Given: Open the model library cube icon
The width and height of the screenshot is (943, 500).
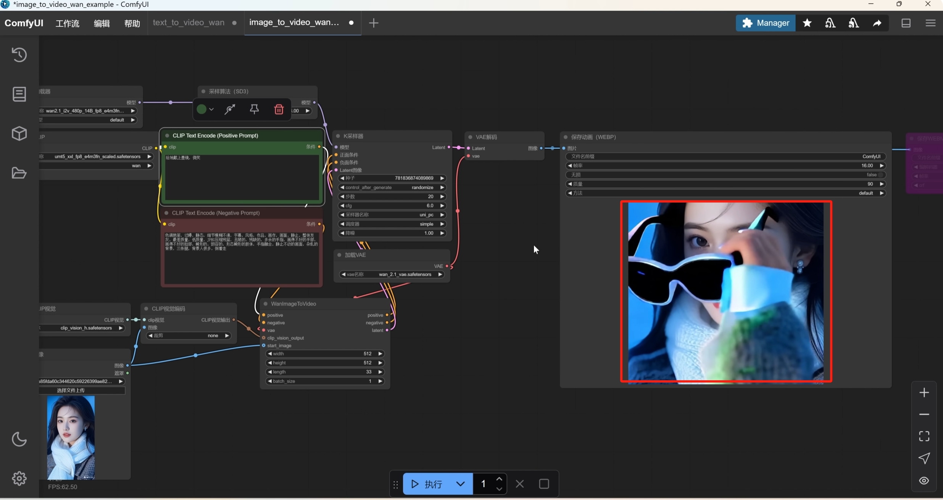Looking at the screenshot, I should [x=19, y=133].
